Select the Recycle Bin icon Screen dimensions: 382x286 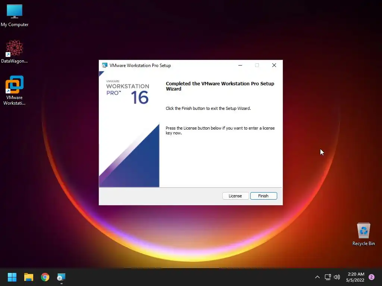point(363,234)
